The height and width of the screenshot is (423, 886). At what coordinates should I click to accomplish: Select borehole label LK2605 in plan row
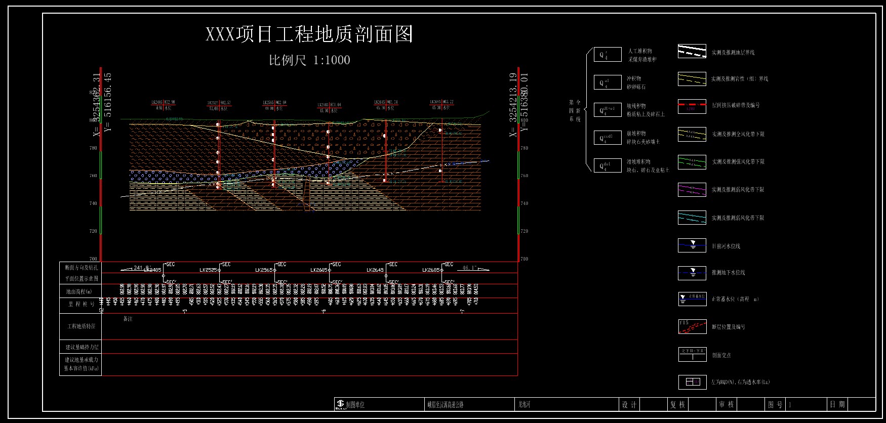[x=319, y=270]
